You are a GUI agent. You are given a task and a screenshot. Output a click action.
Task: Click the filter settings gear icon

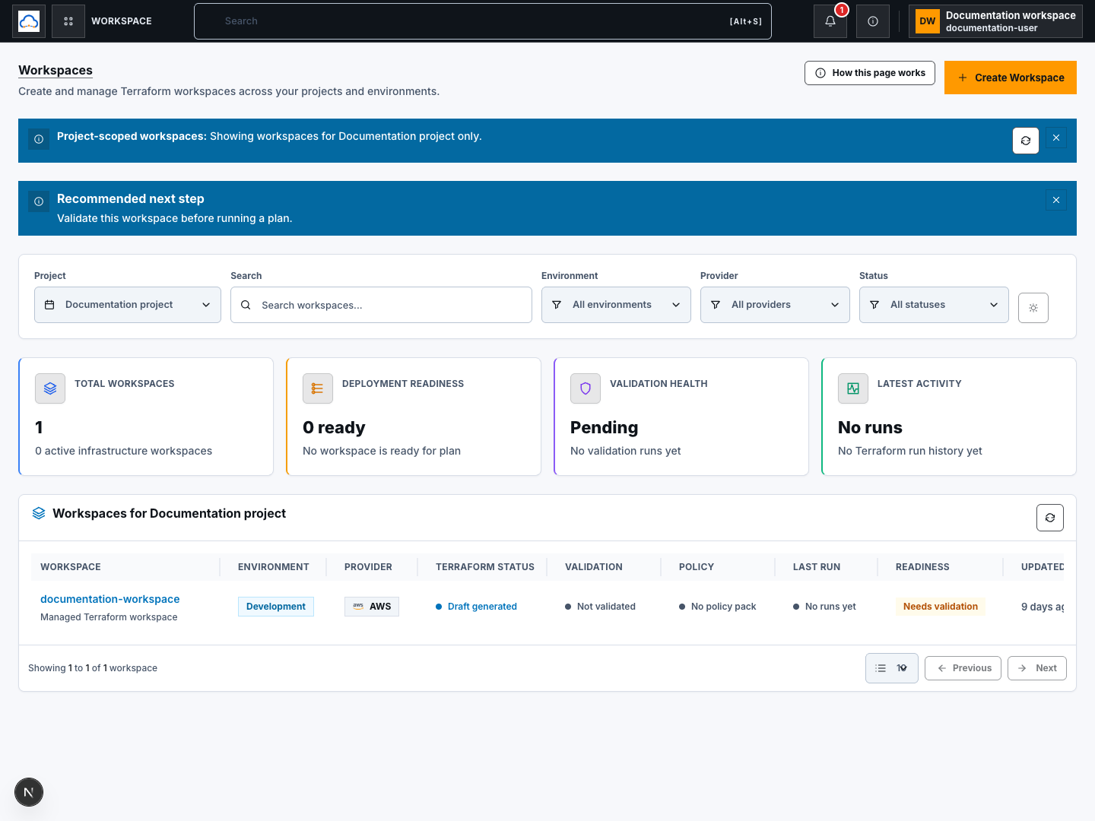[1033, 308]
